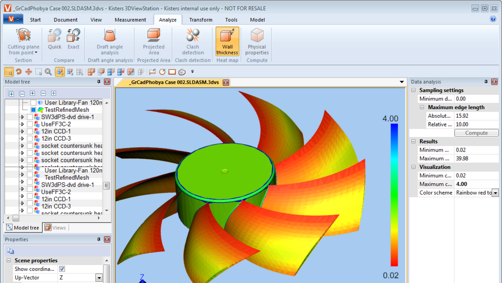Open the Color scheme dropdown

(x=495, y=193)
